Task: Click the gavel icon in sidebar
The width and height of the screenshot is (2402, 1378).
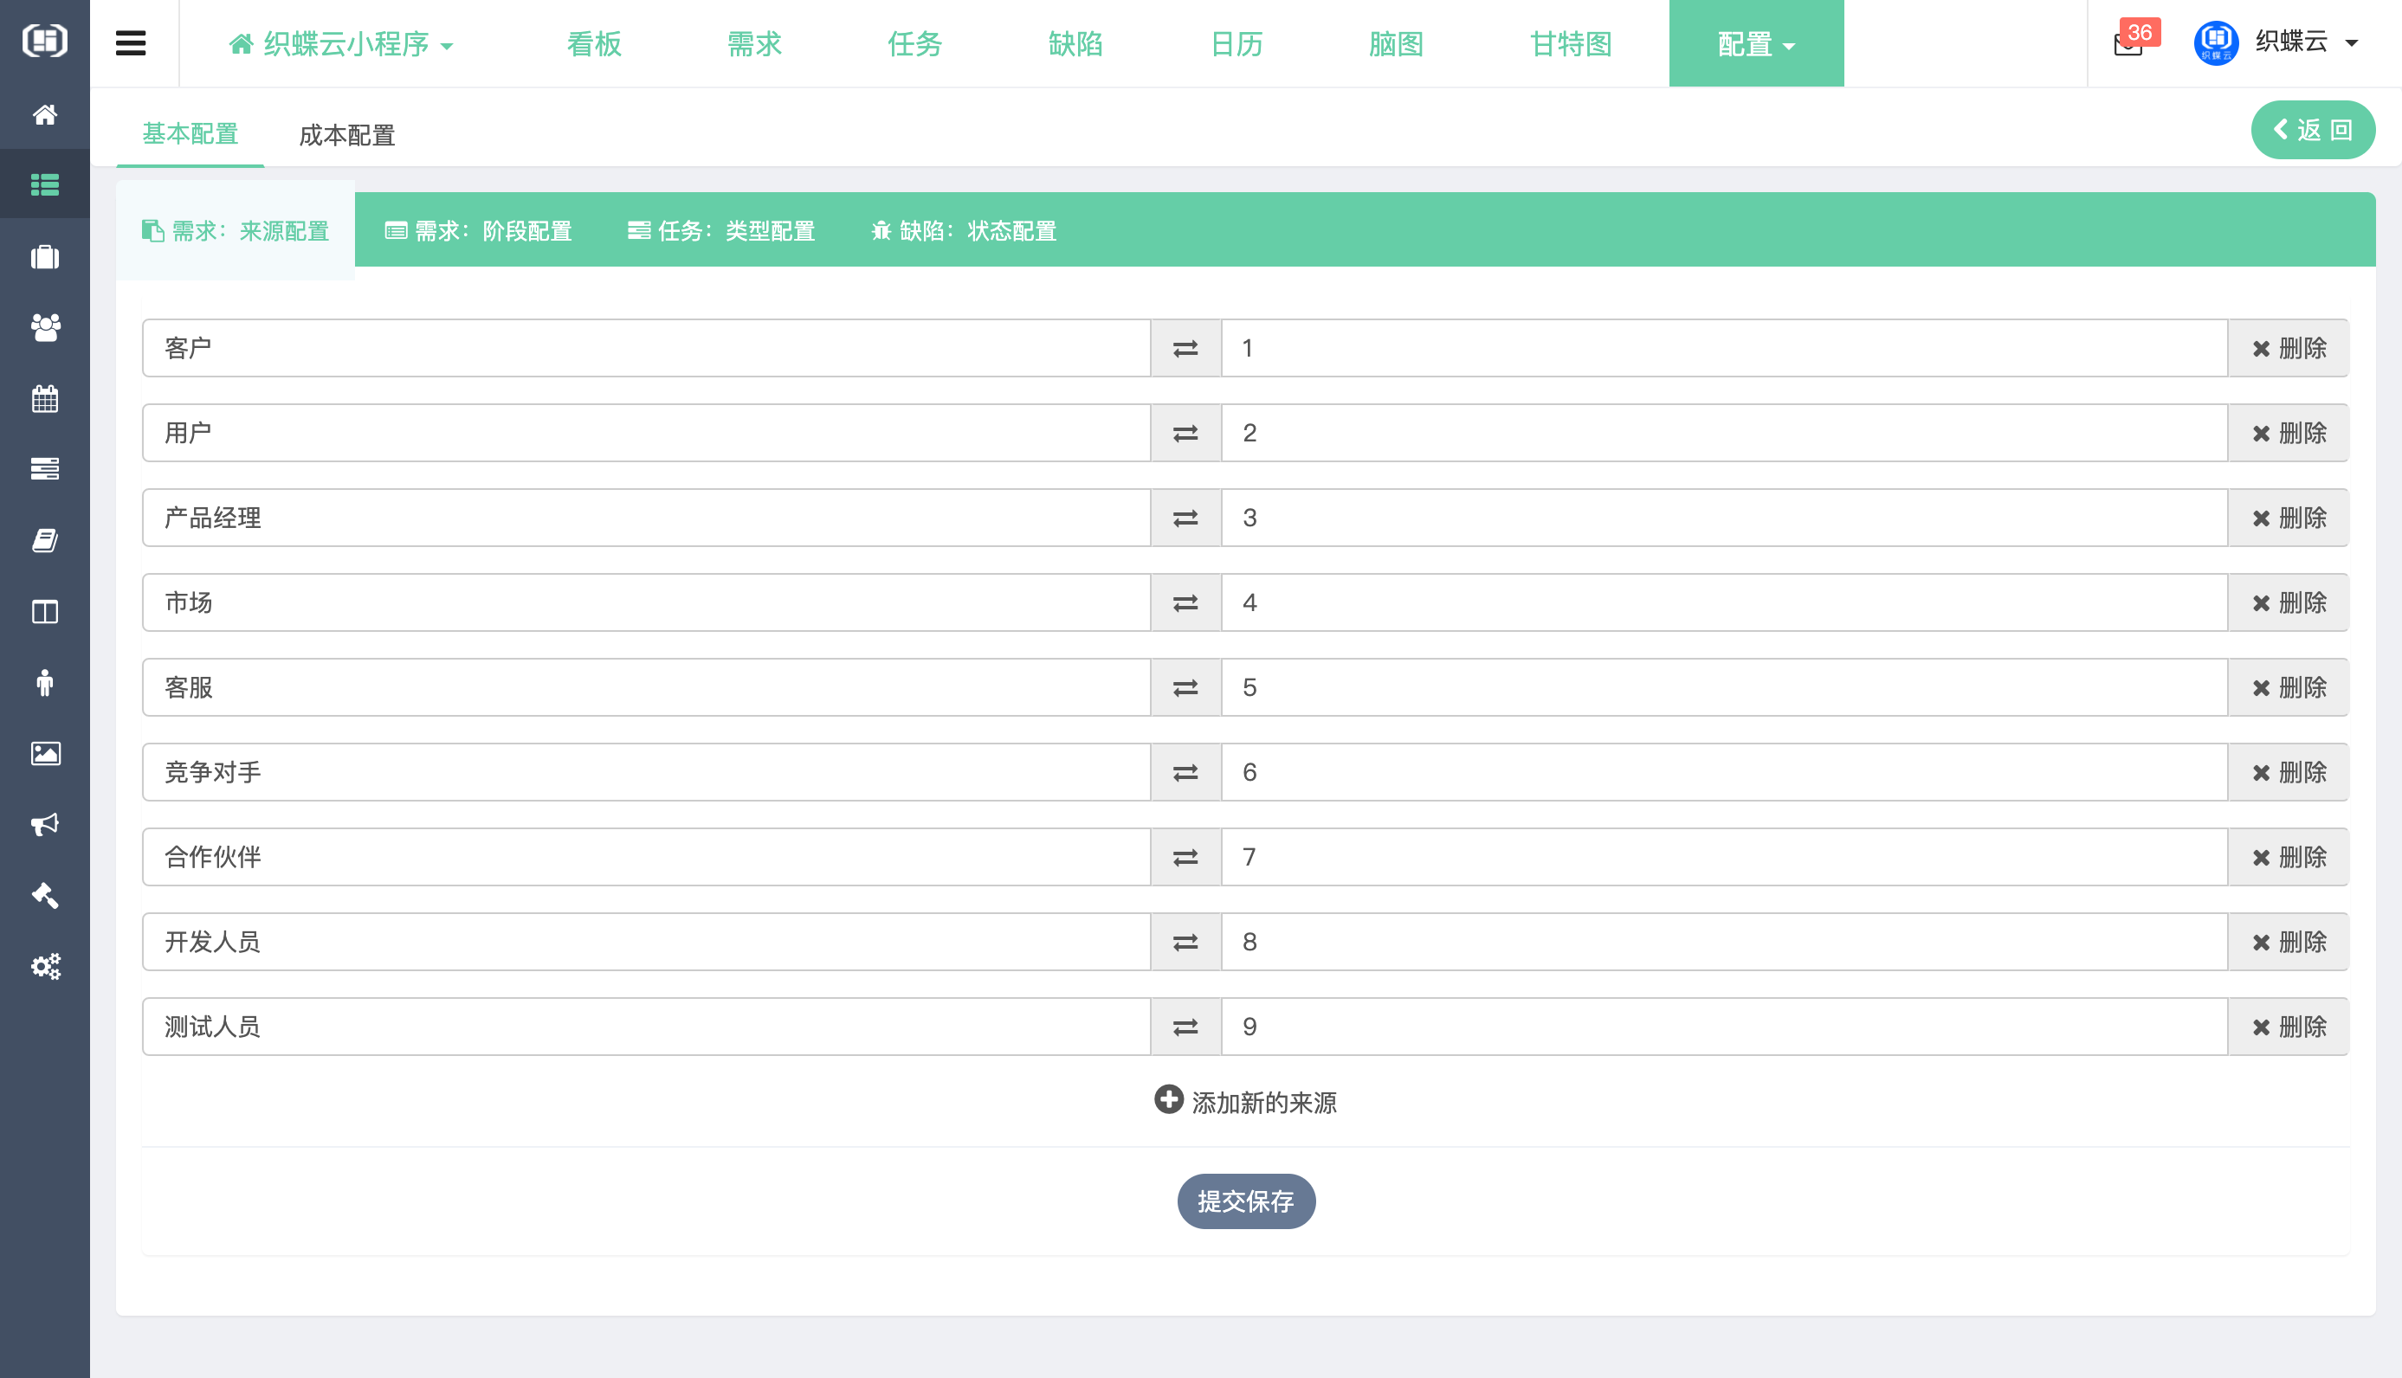Action: coord(44,895)
